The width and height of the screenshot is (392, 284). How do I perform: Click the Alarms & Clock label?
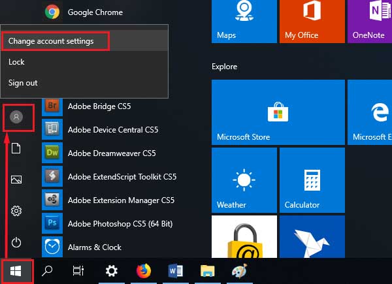tap(95, 247)
